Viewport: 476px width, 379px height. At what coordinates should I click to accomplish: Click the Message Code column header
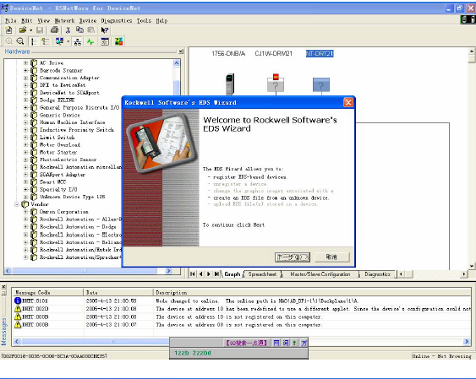pyautogui.click(x=48, y=292)
